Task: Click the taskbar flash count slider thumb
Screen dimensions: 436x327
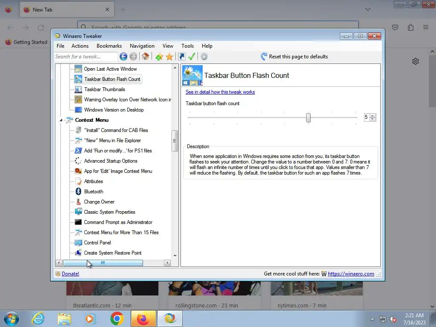Action: [x=308, y=118]
